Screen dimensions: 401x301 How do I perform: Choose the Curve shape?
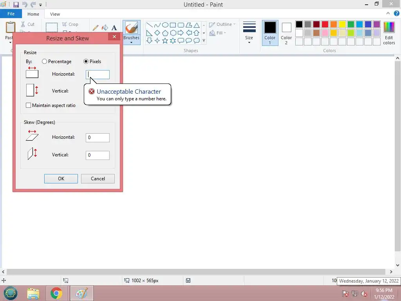click(x=157, y=25)
